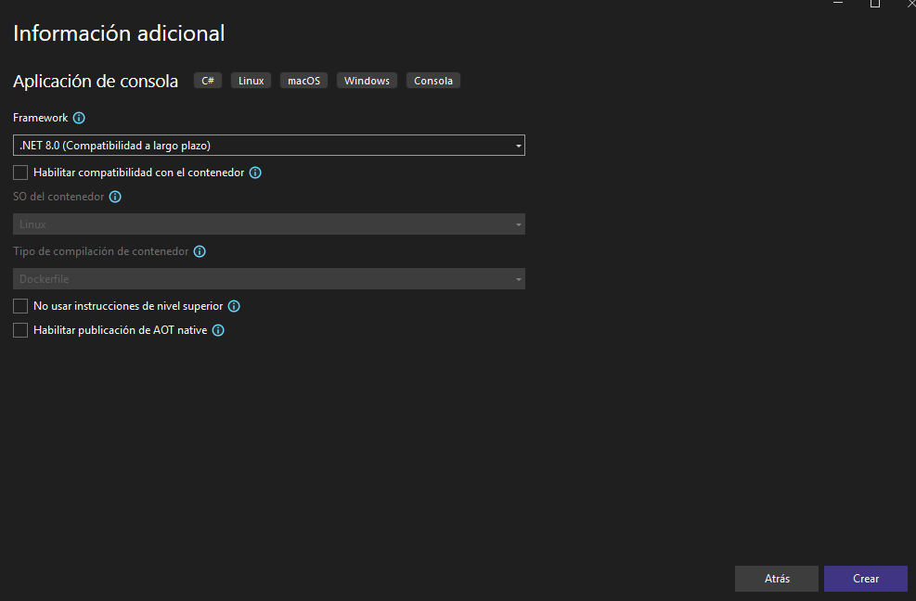Viewport: 916px width, 601px height.
Task: Select the Windows platform tag
Action: click(367, 81)
